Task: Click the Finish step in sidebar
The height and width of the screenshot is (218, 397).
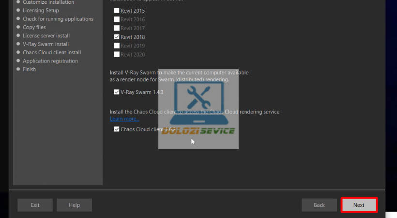Action: (x=29, y=69)
